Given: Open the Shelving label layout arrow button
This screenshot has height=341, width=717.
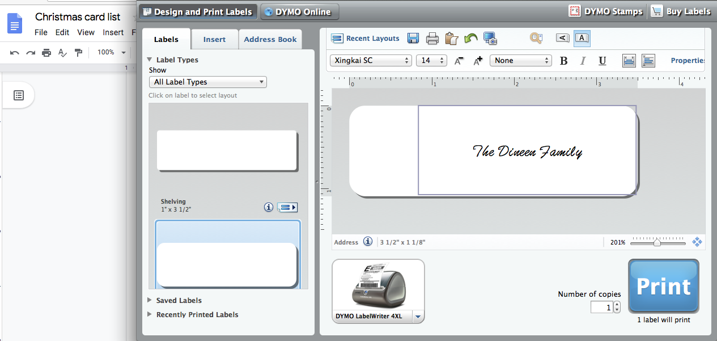Looking at the screenshot, I should (x=288, y=207).
